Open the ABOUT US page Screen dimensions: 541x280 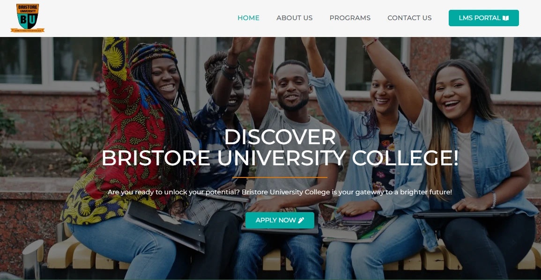click(x=294, y=18)
